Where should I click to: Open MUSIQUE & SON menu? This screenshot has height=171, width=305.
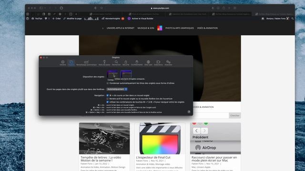[146, 28]
